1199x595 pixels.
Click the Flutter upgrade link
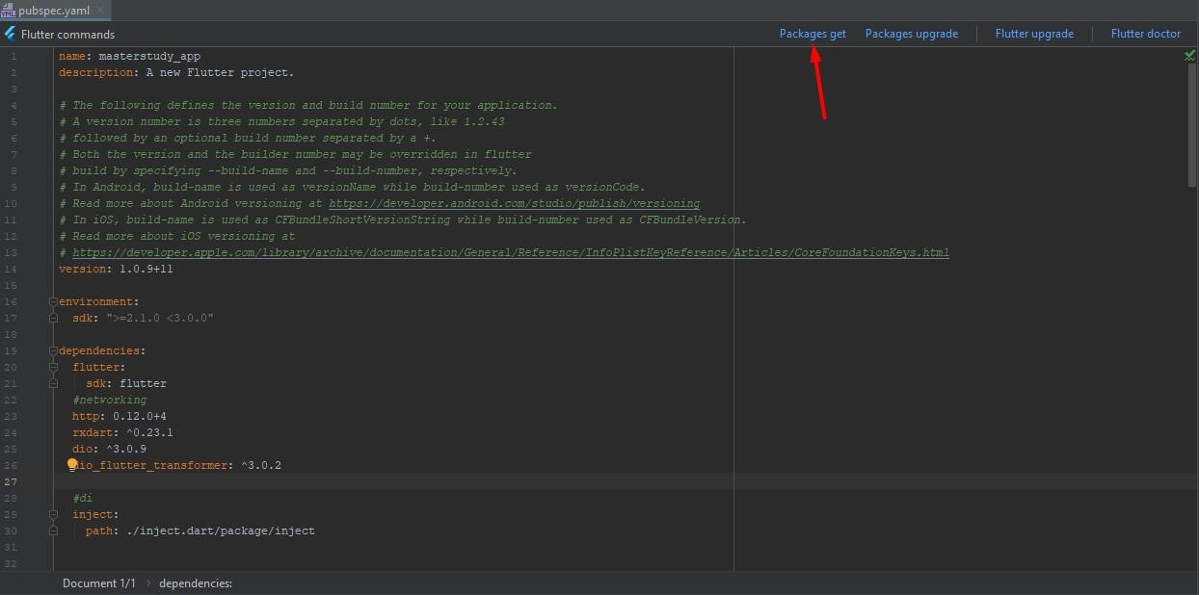1034,34
